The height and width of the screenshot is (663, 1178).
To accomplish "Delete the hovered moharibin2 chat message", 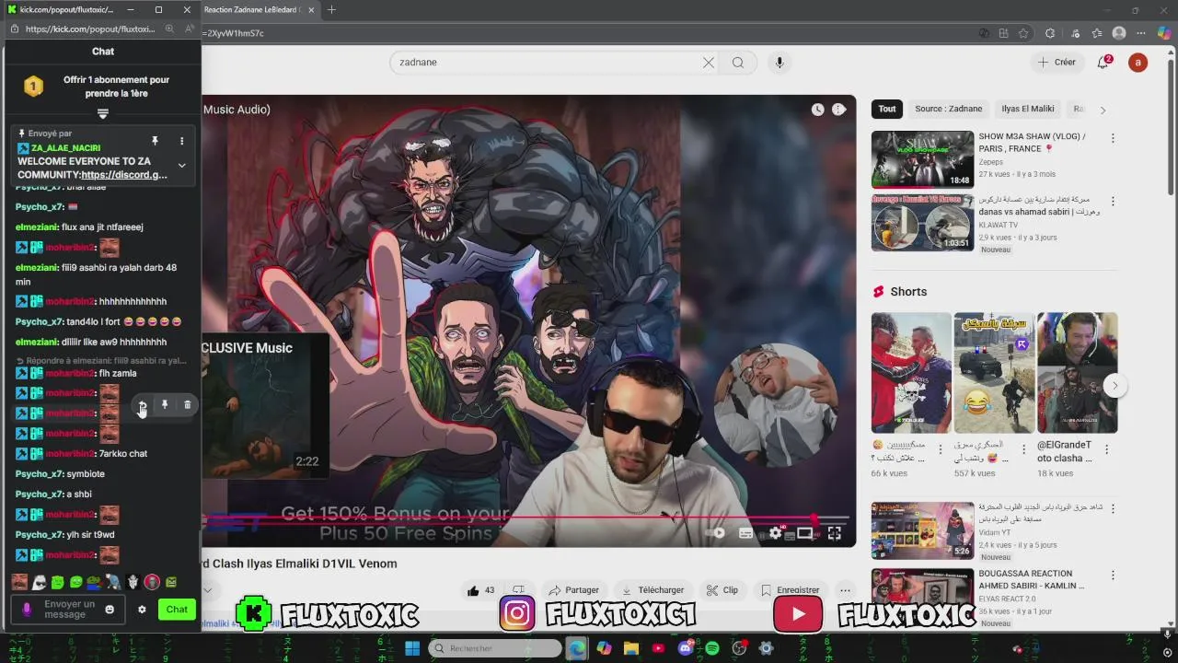I will 188,405.
